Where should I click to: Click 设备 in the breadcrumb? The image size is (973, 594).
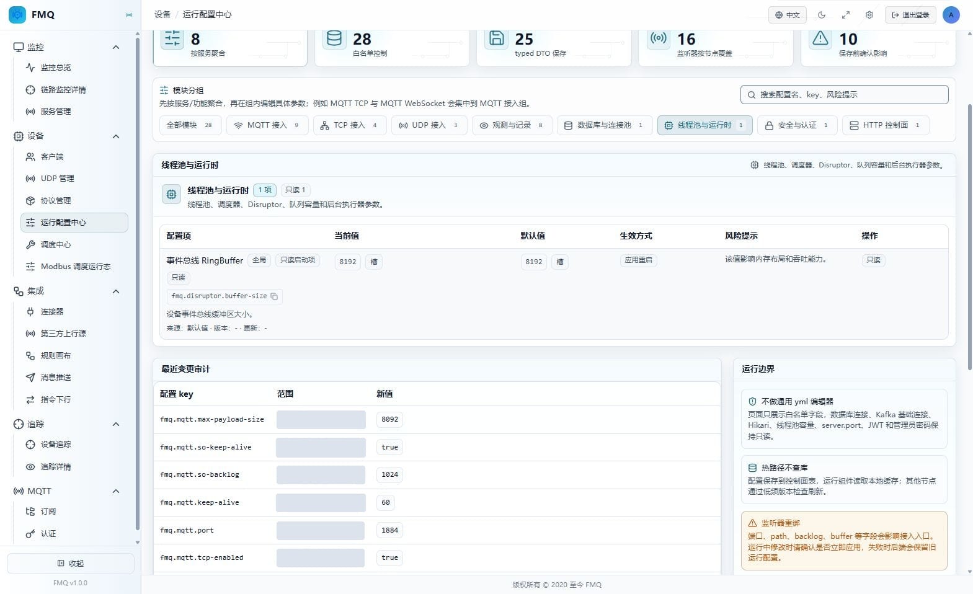pyautogui.click(x=162, y=14)
